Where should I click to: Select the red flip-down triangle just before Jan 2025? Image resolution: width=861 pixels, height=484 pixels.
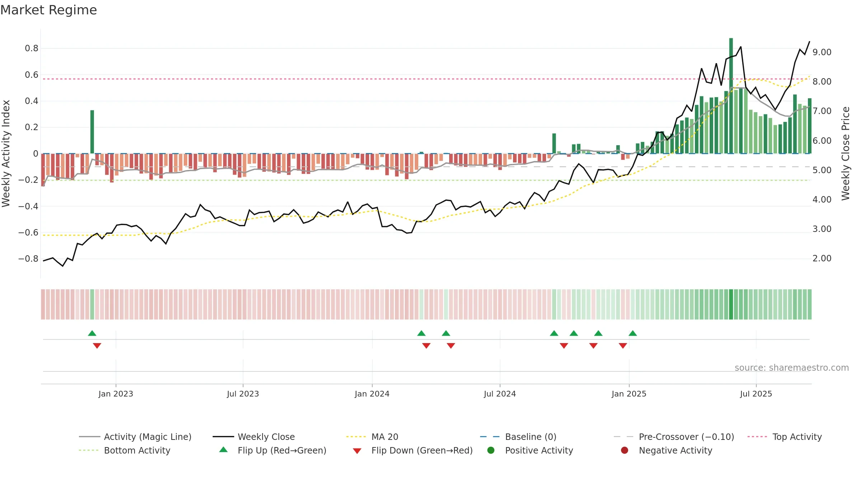(x=623, y=346)
